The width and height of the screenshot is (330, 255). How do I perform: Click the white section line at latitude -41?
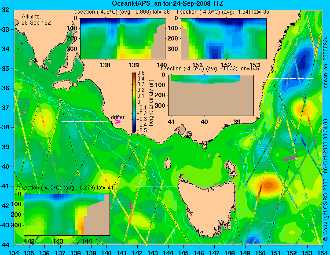click(157, 186)
